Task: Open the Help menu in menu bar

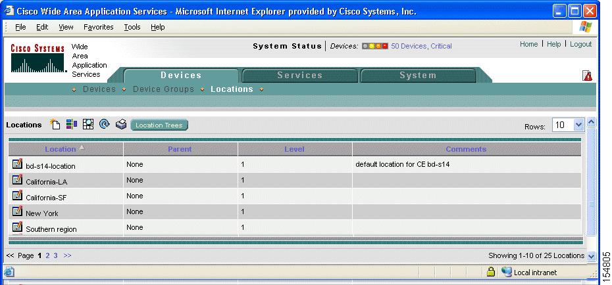Action: point(158,27)
